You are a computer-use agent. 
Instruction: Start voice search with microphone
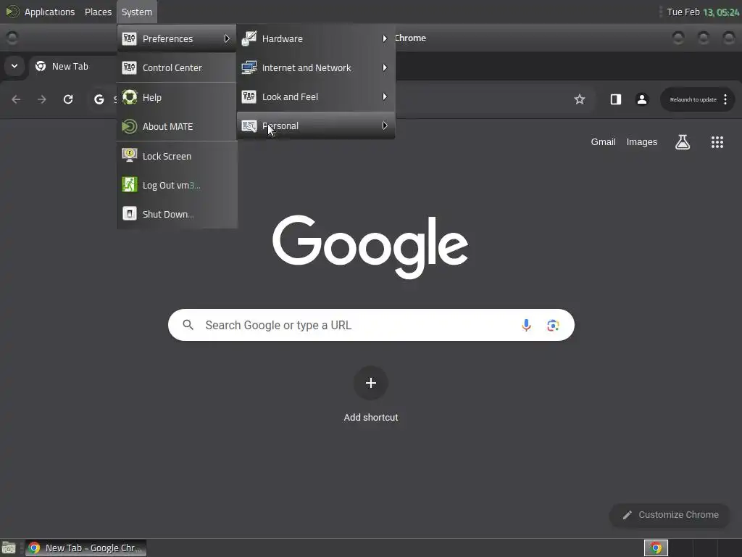(526, 325)
